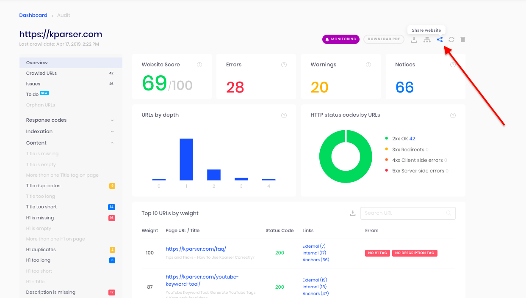Screen dimensions: 526x298
Task: Go to Dashboard breadcrumb
Action: coord(33,15)
